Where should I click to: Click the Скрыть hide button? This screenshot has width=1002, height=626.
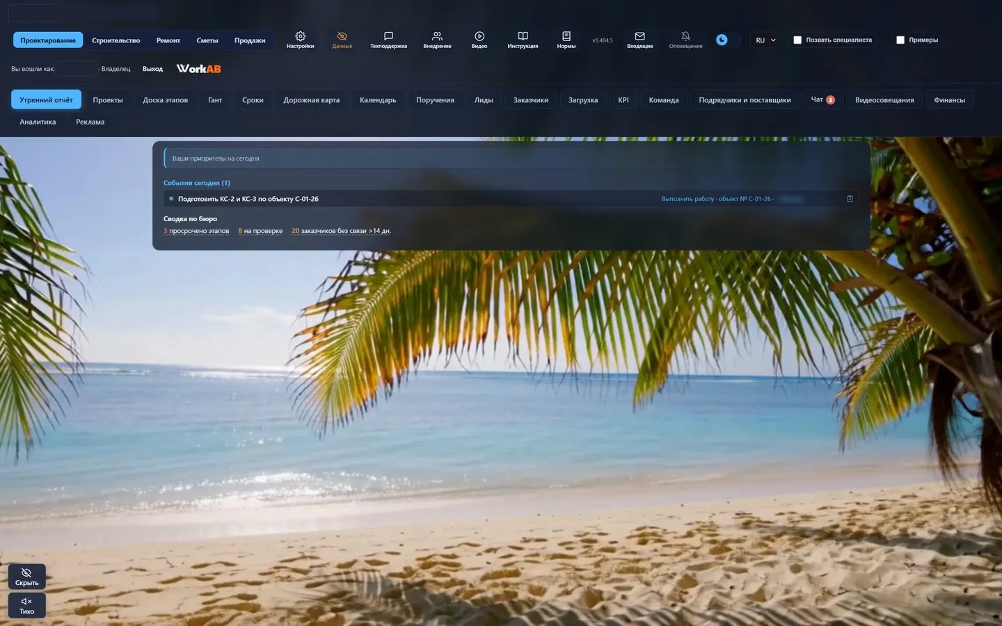(27, 577)
